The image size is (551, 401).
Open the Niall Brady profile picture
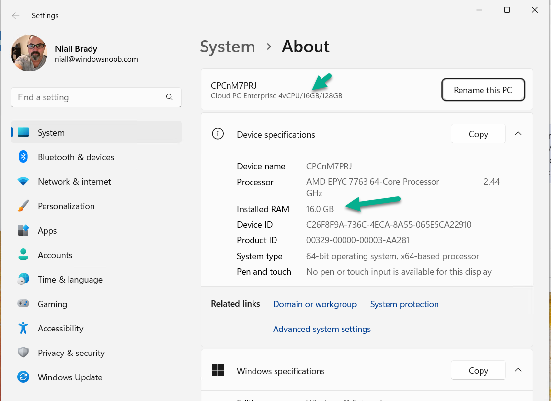[29, 53]
